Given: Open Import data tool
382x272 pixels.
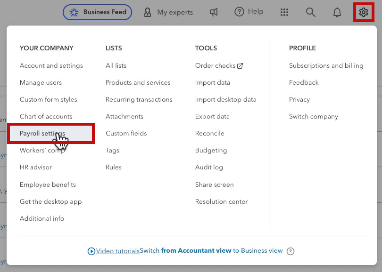Looking at the screenshot, I should [212, 83].
